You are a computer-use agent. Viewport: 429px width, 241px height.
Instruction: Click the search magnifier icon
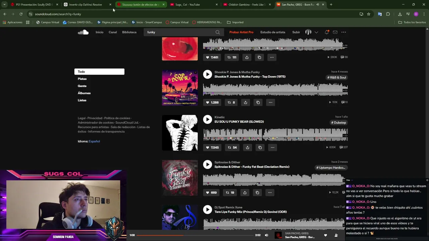(218, 32)
